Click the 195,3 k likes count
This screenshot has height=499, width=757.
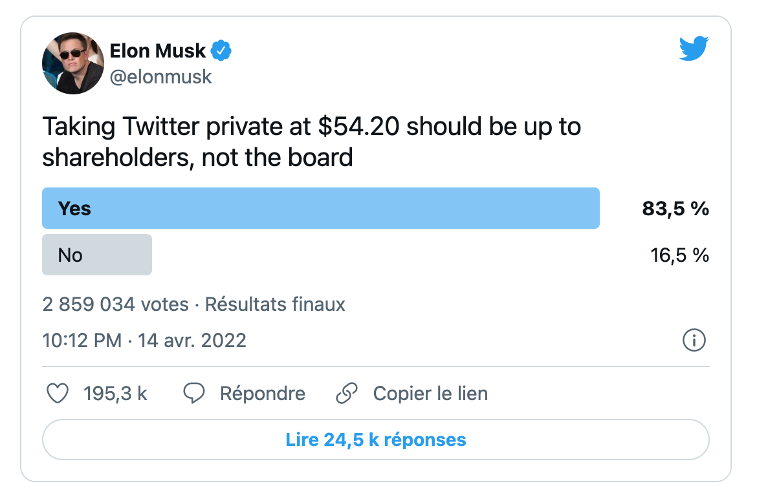coord(115,394)
